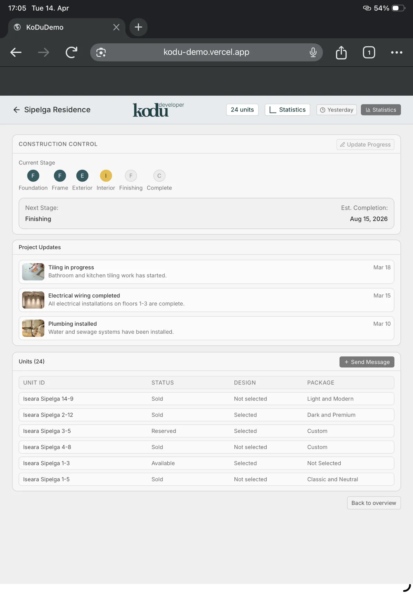Open a new tab with plus icon
The height and width of the screenshot is (594, 413).
138,27
